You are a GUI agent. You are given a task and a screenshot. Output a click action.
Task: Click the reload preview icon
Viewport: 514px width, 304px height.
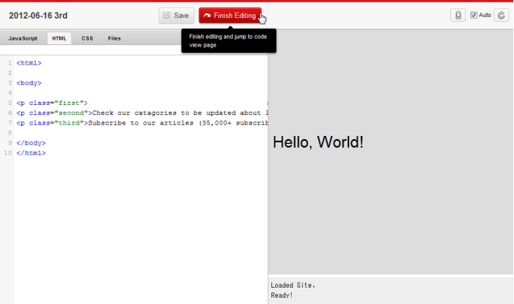click(x=502, y=15)
